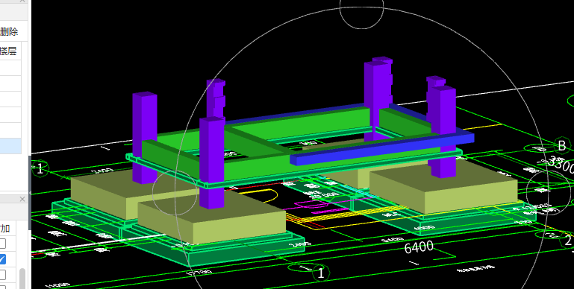Click the left orbit ring handle circle
The width and height of the screenshot is (574, 289).
coord(175,193)
